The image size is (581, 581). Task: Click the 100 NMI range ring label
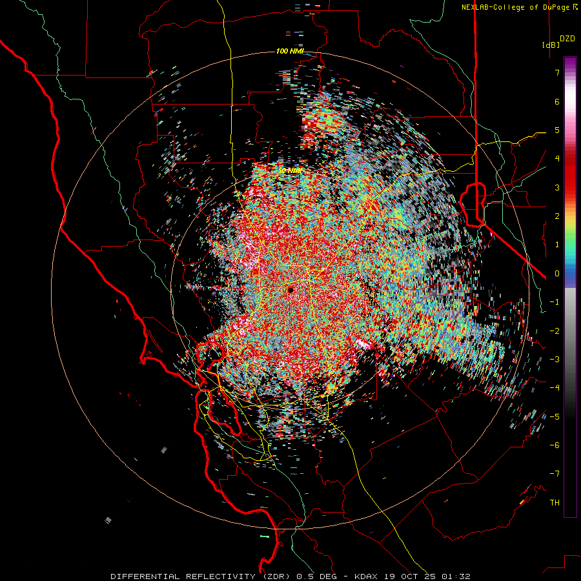(290, 51)
